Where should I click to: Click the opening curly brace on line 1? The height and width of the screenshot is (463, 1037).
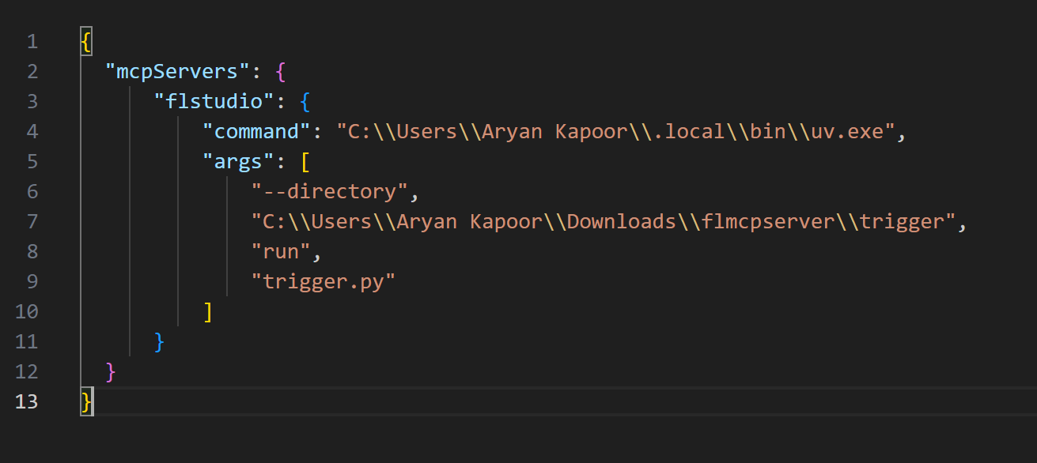(x=86, y=41)
